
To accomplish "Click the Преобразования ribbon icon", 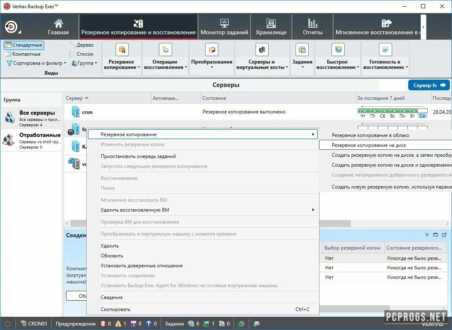I will (x=212, y=49).
